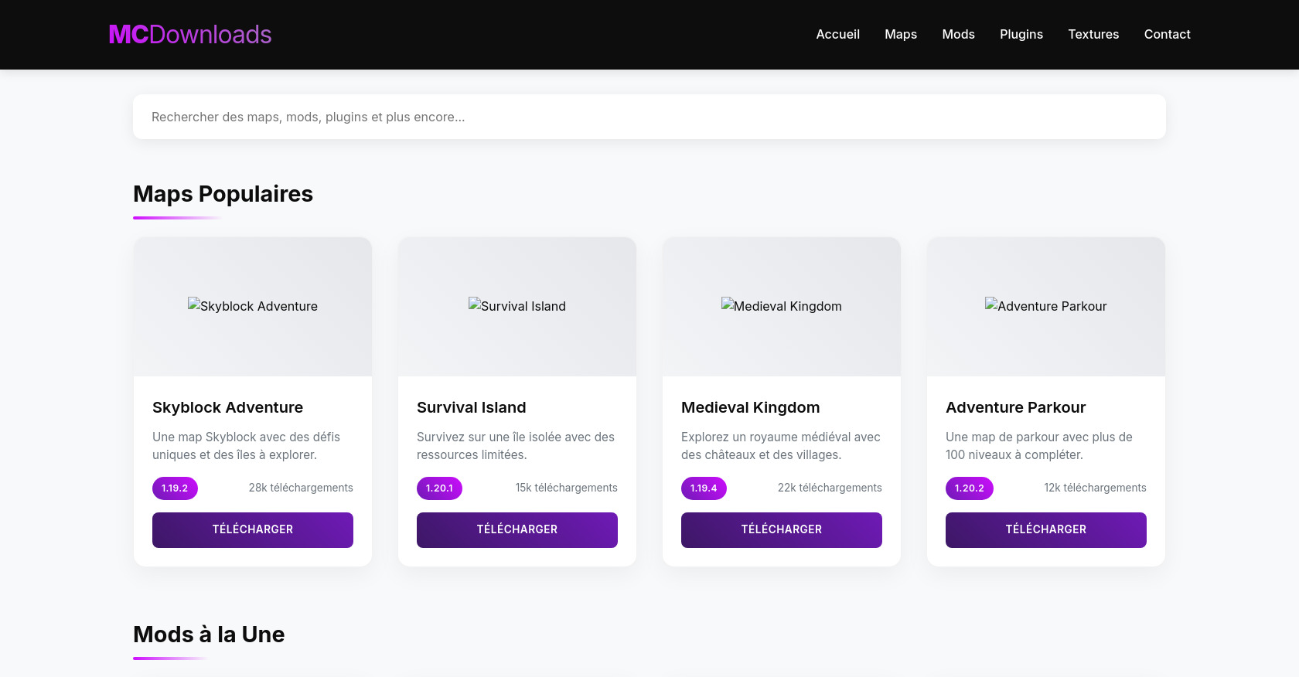Select the 1.20.1 version tag

point(439,488)
